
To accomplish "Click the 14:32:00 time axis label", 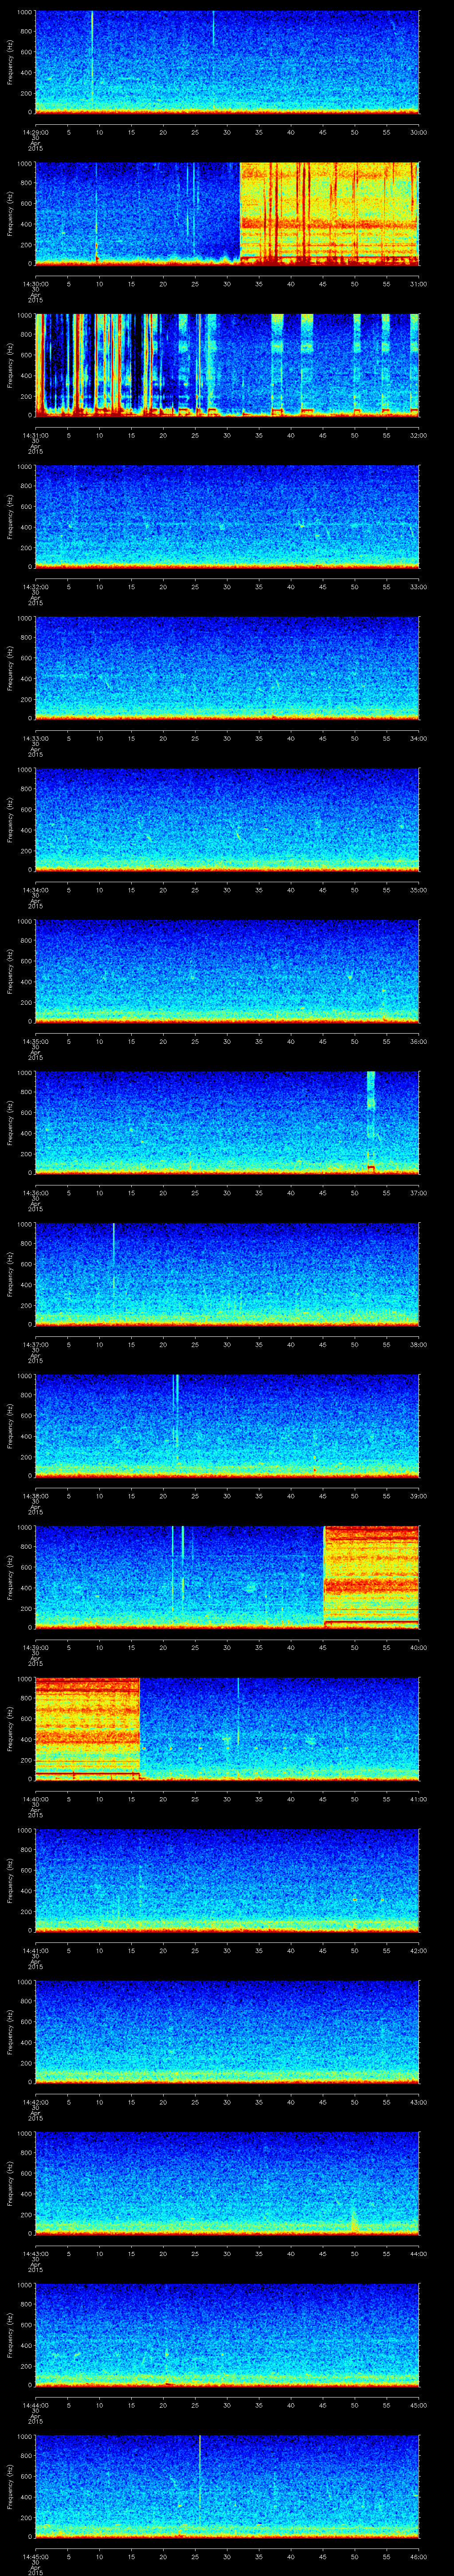I will 36,587.
